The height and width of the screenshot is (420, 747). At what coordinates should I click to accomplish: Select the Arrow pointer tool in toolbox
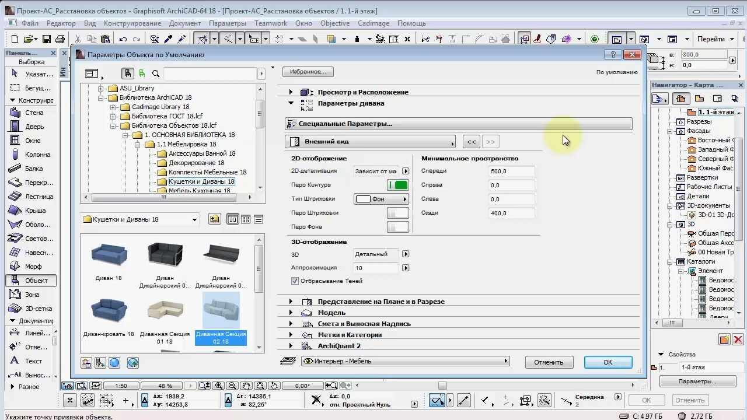[x=31, y=73]
